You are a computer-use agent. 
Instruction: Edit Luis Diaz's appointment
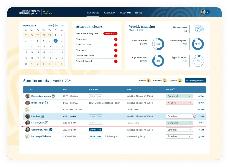pos(201,116)
